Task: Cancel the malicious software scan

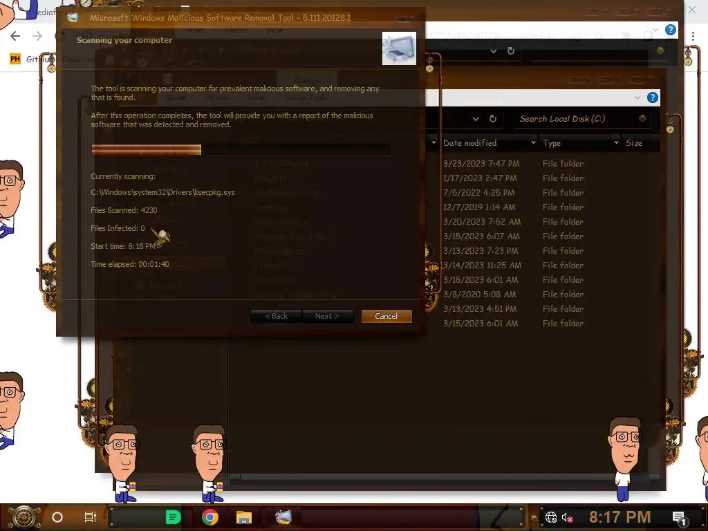Action: [386, 316]
